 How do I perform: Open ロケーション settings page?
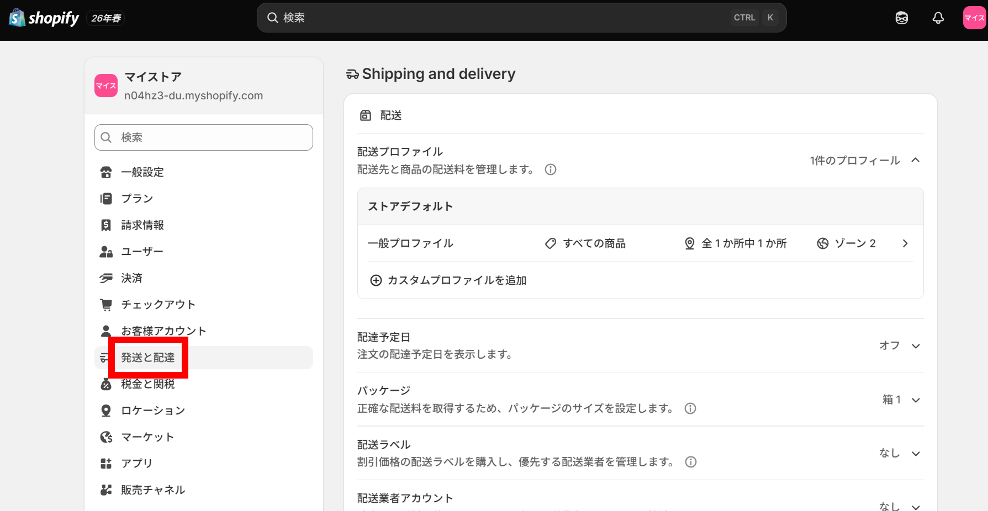[x=204, y=411]
